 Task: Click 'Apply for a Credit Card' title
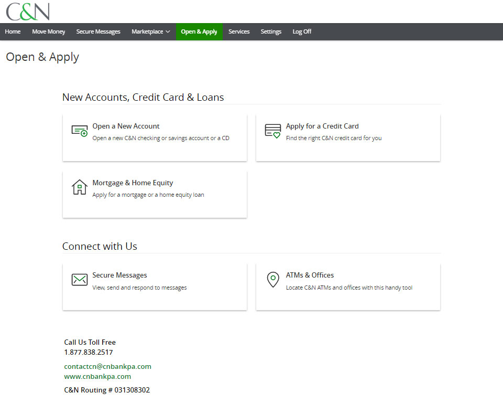pyautogui.click(x=322, y=126)
